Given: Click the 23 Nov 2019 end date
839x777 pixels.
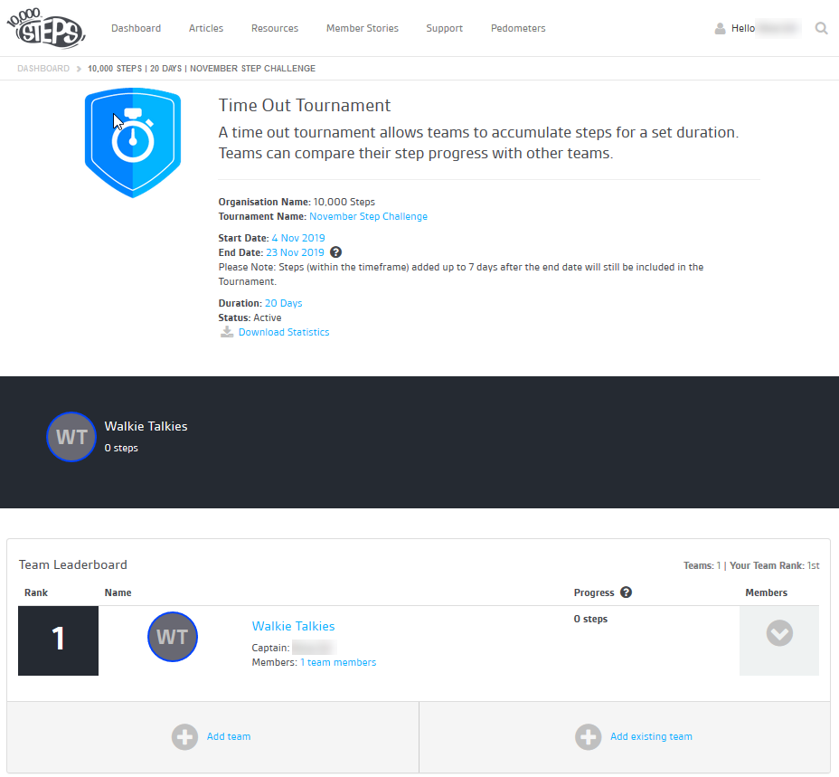Looking at the screenshot, I should point(295,252).
